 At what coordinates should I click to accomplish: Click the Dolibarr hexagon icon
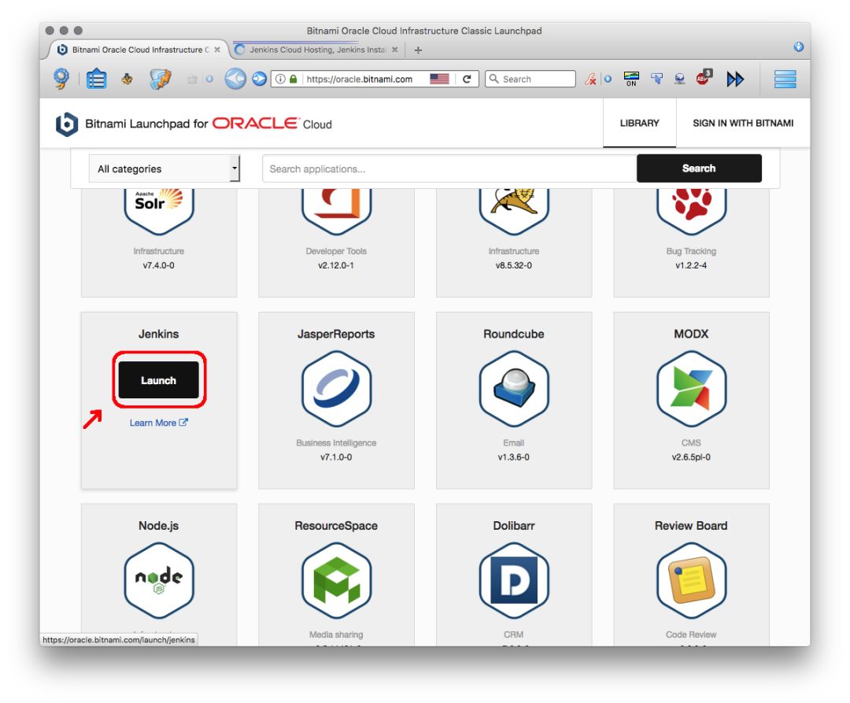click(x=514, y=580)
